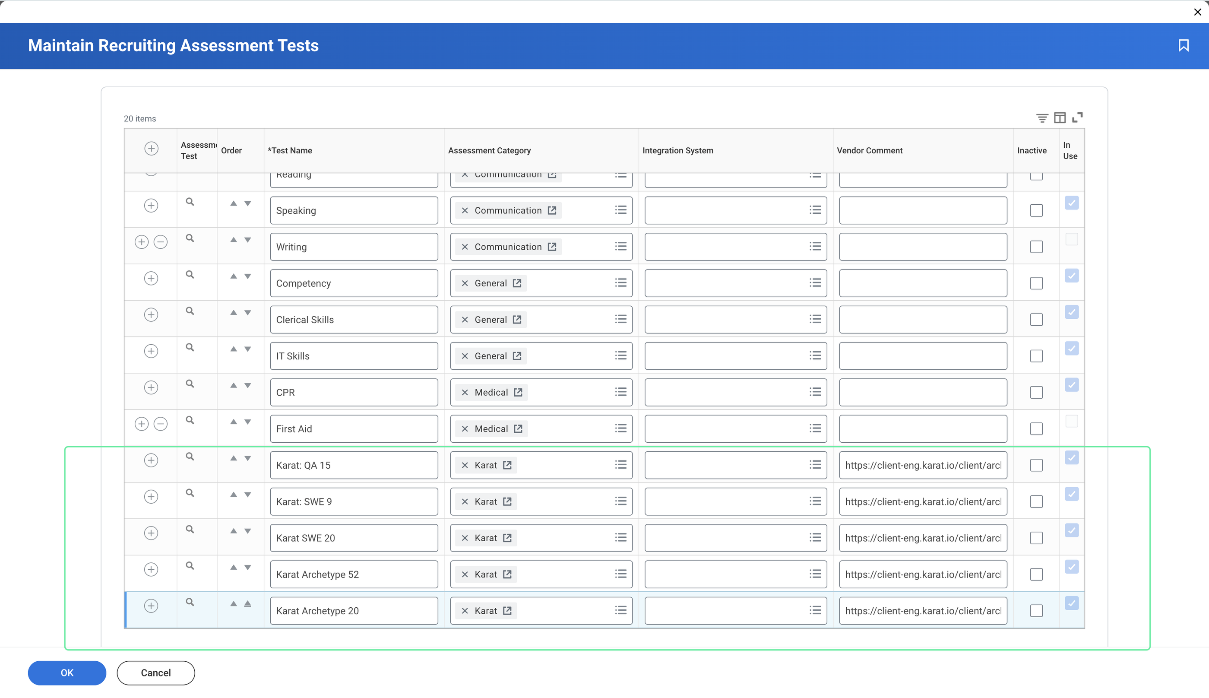
Task: Open the table filter icon
Action: pyautogui.click(x=1042, y=118)
